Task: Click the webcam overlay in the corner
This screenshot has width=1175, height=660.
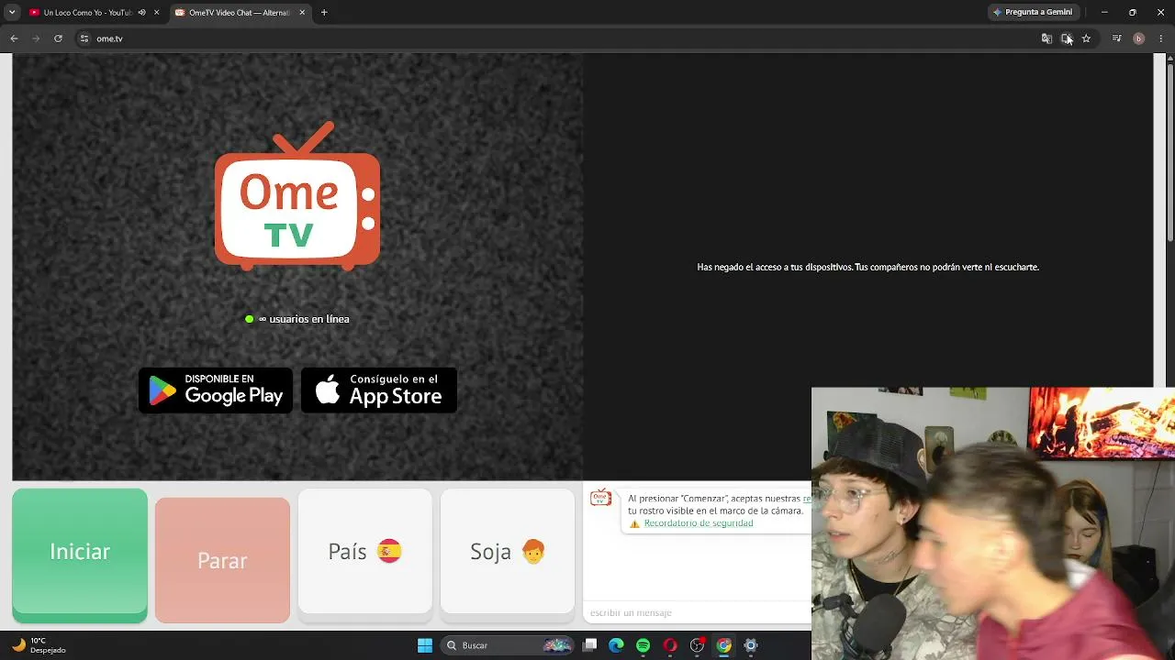Action: tap(993, 523)
